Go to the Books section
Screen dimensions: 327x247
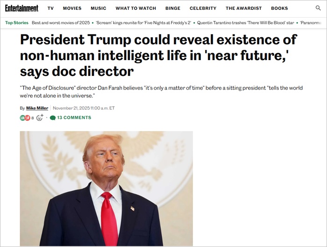pyautogui.click(x=279, y=8)
